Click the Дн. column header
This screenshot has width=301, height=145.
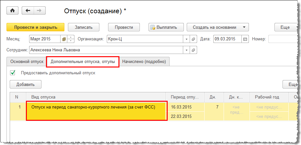pyautogui.click(x=214, y=97)
